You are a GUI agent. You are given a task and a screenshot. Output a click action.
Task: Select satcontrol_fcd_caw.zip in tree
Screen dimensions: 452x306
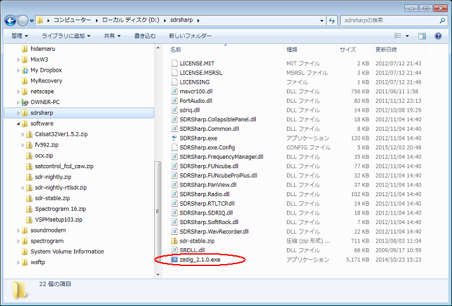tap(64, 166)
